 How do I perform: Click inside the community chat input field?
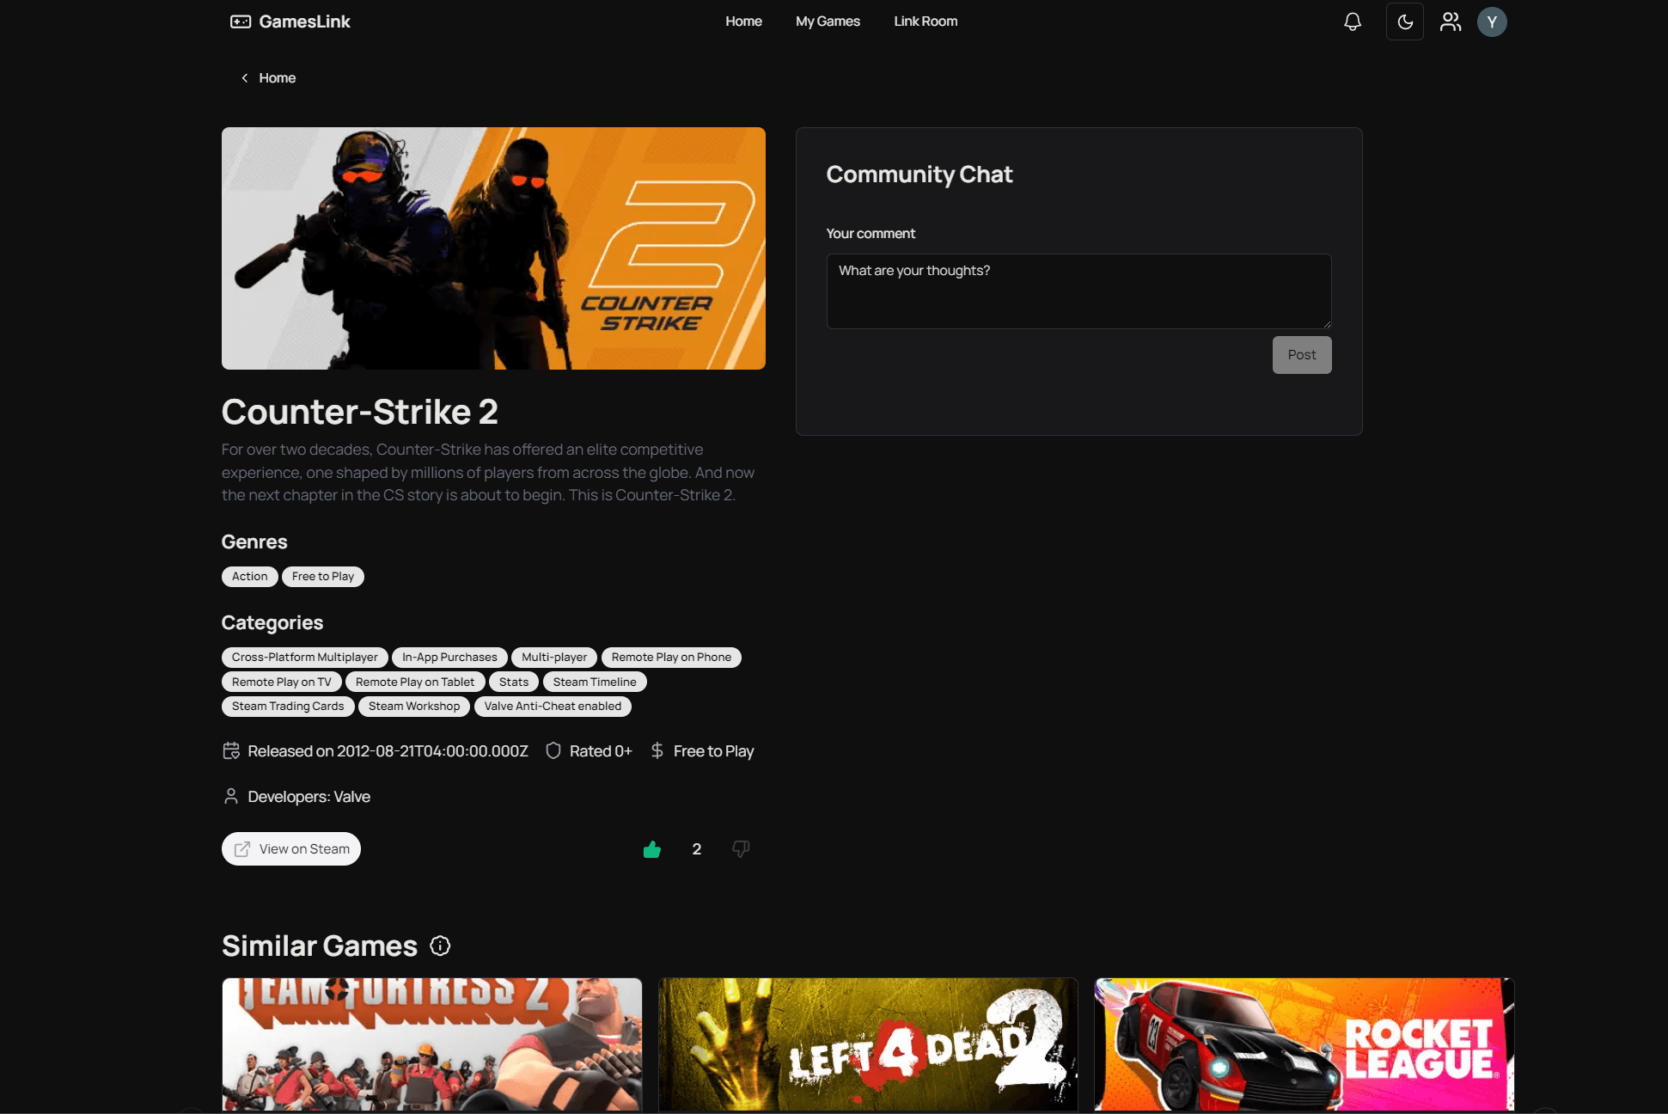click(x=1078, y=290)
